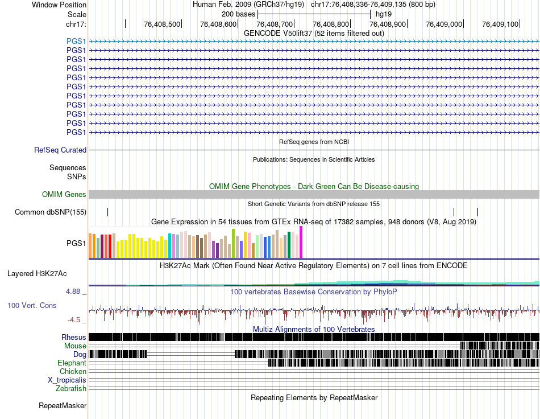Click the Common dbSNP(155) track label

point(51,212)
